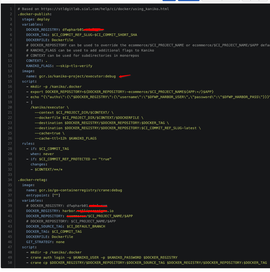The width and height of the screenshot is (270, 272).
Task: Click the first blue button at the top
Action: [x=169, y=1]
